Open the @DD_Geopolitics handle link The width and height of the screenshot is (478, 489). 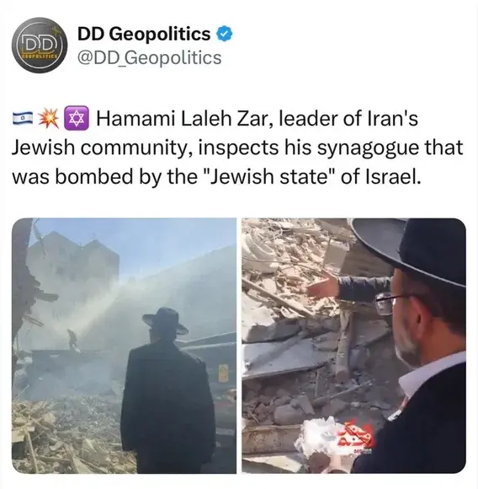[150, 58]
